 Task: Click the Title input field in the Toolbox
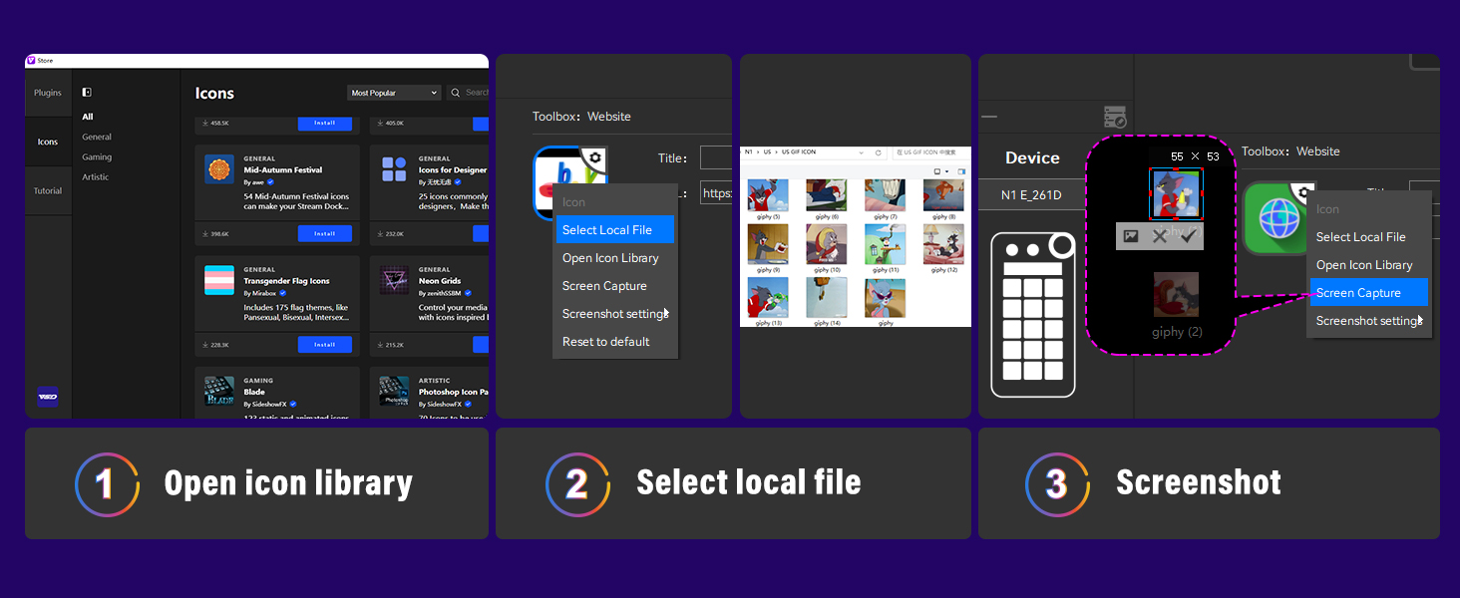(x=716, y=157)
